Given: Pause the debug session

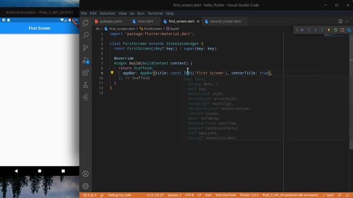Looking at the screenshot, I should (x=302, y=30).
